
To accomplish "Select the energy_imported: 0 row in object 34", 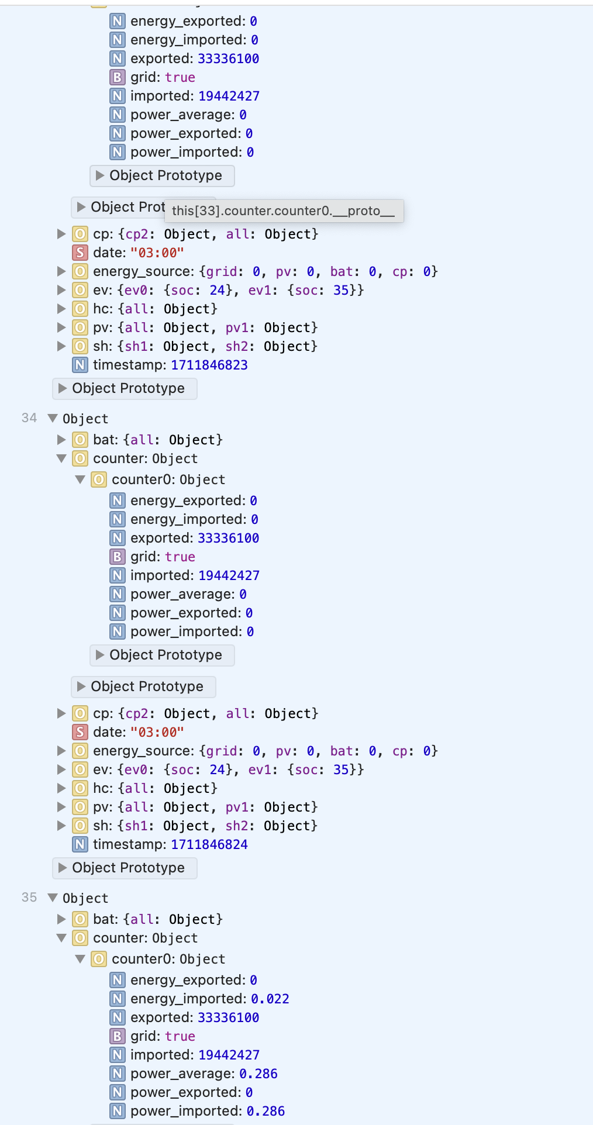I will 184,519.
